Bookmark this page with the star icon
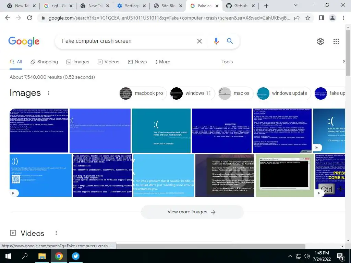This screenshot has height=263, width=351. (308, 18)
